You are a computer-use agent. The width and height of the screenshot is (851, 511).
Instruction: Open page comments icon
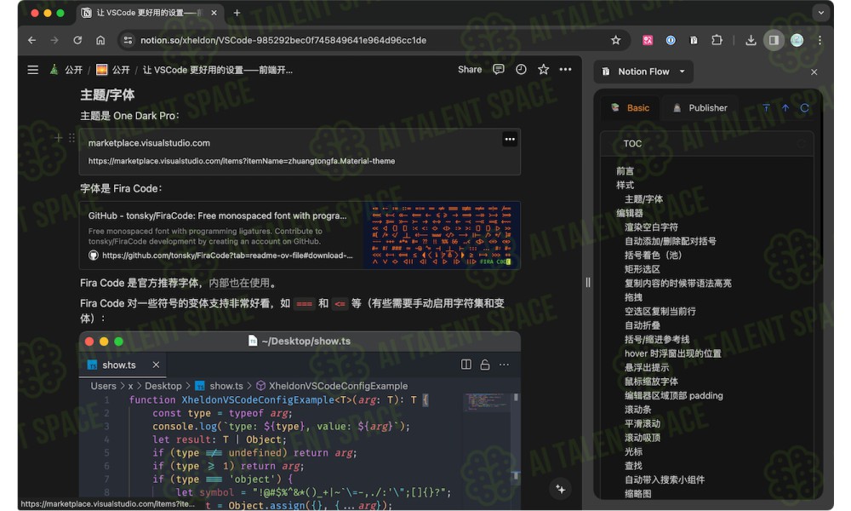coord(498,70)
